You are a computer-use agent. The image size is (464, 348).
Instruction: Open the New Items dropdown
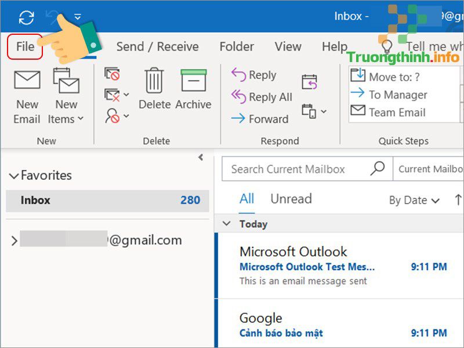pos(66,97)
